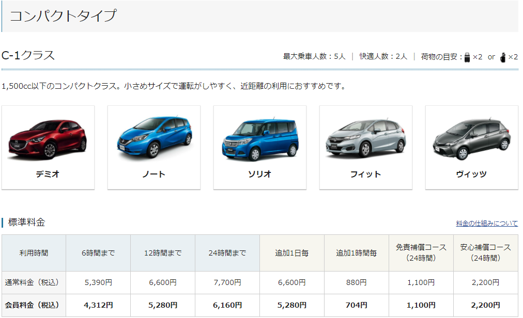Pick the silver フィット car photo
This screenshot has width=523, height=318.
pyautogui.click(x=365, y=138)
